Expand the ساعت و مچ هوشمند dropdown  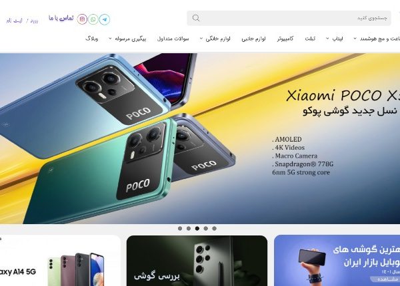(377, 39)
